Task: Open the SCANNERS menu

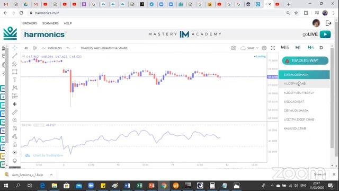Action: point(50,23)
